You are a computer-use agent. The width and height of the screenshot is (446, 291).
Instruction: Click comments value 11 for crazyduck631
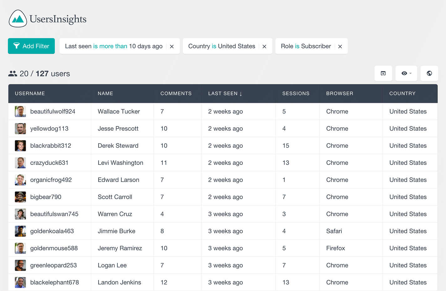pyautogui.click(x=163, y=163)
